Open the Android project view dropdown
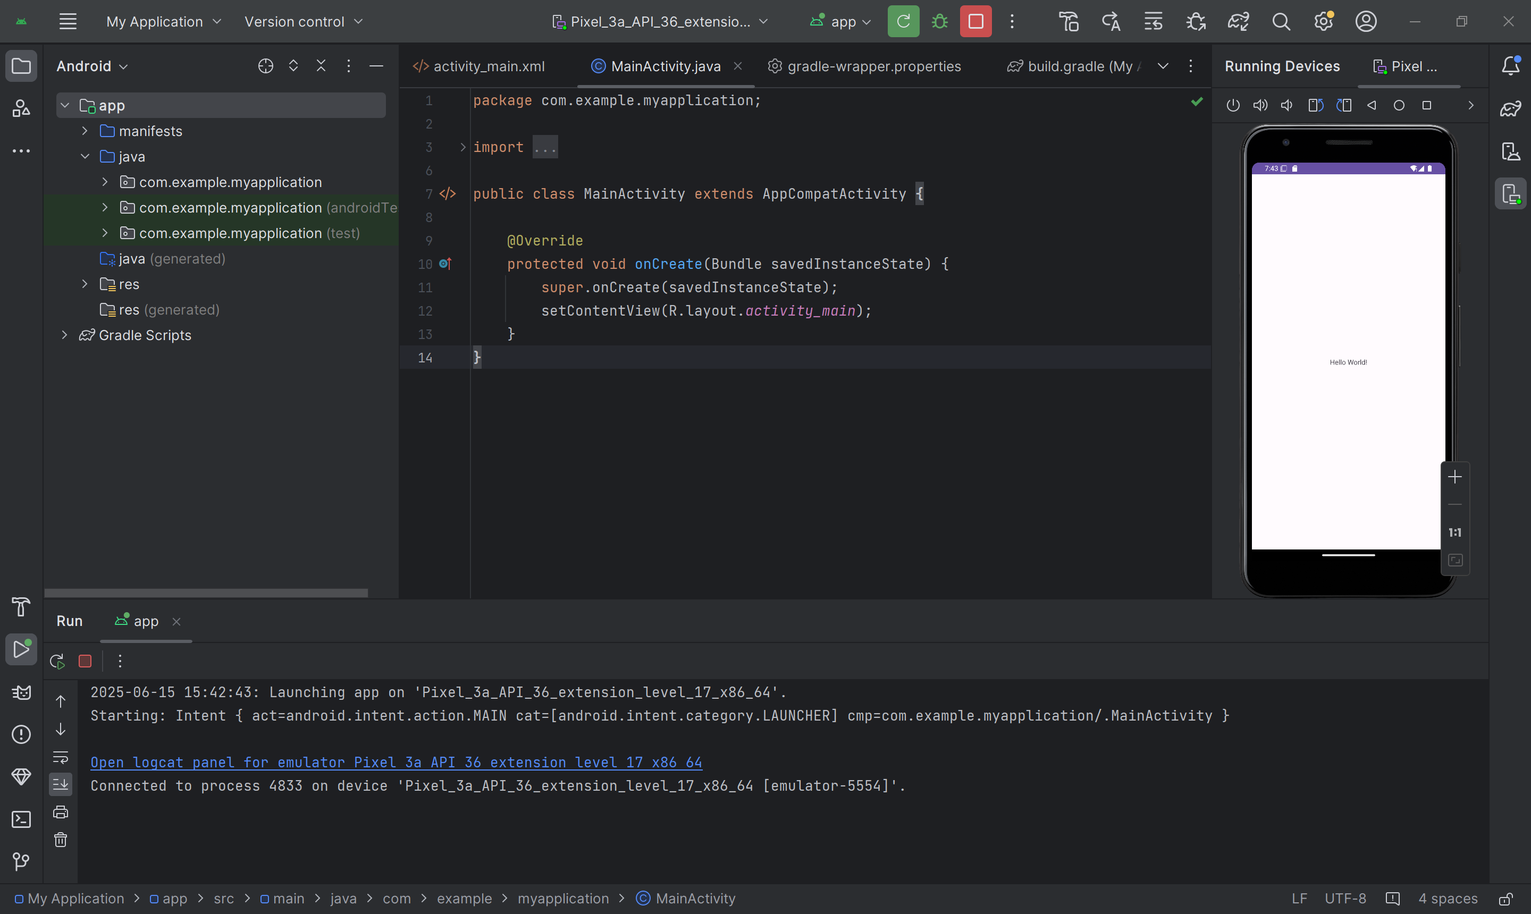This screenshot has width=1531, height=914. [x=92, y=66]
